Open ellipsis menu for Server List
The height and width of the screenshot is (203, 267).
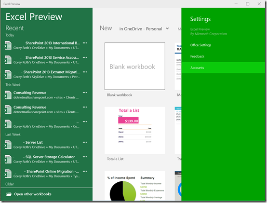click(x=85, y=142)
